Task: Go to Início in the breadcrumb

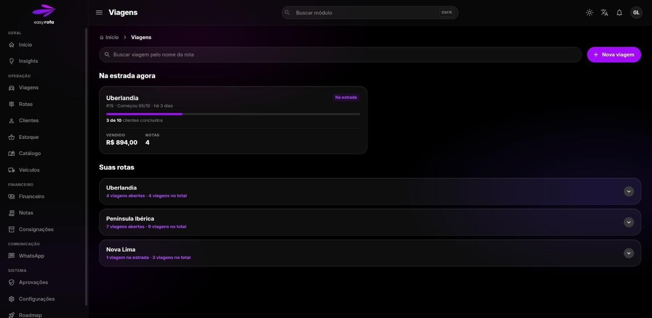Action: 109,37
